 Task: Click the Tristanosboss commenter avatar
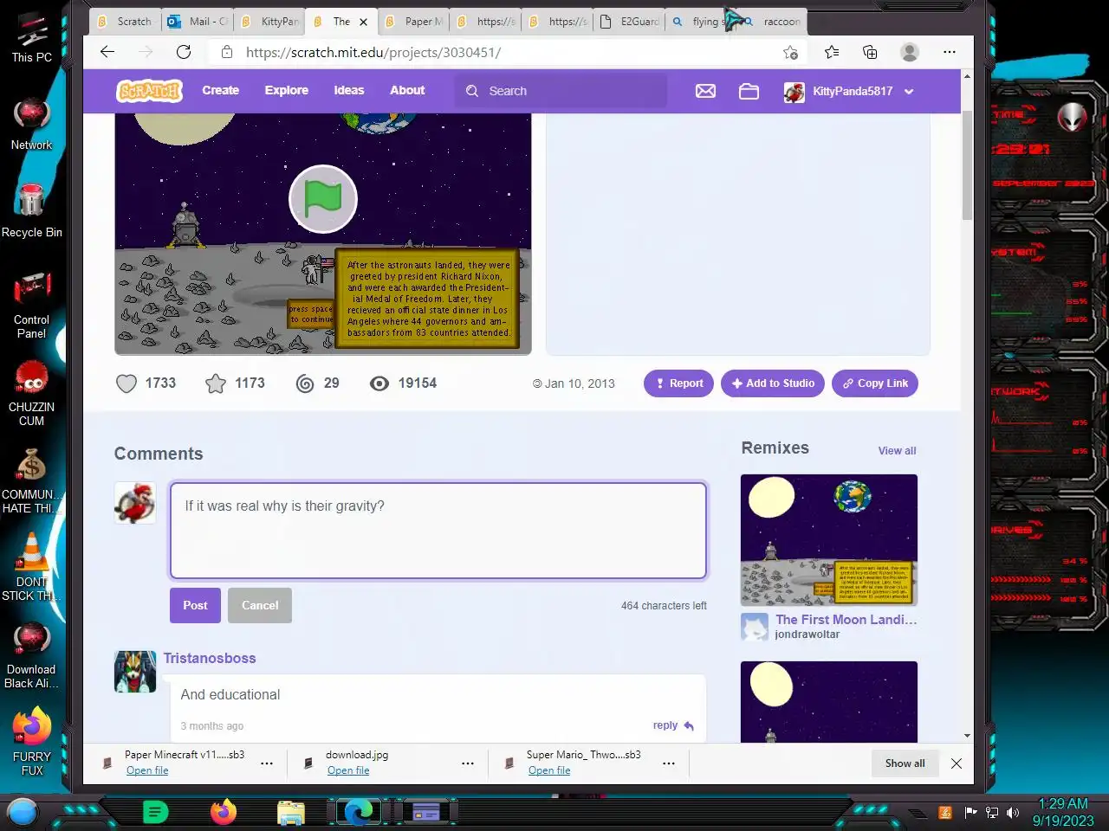[135, 672]
